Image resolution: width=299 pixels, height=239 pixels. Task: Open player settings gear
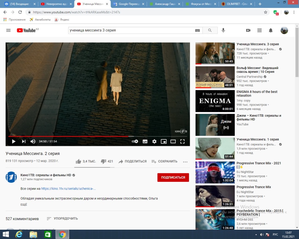tap(154, 141)
